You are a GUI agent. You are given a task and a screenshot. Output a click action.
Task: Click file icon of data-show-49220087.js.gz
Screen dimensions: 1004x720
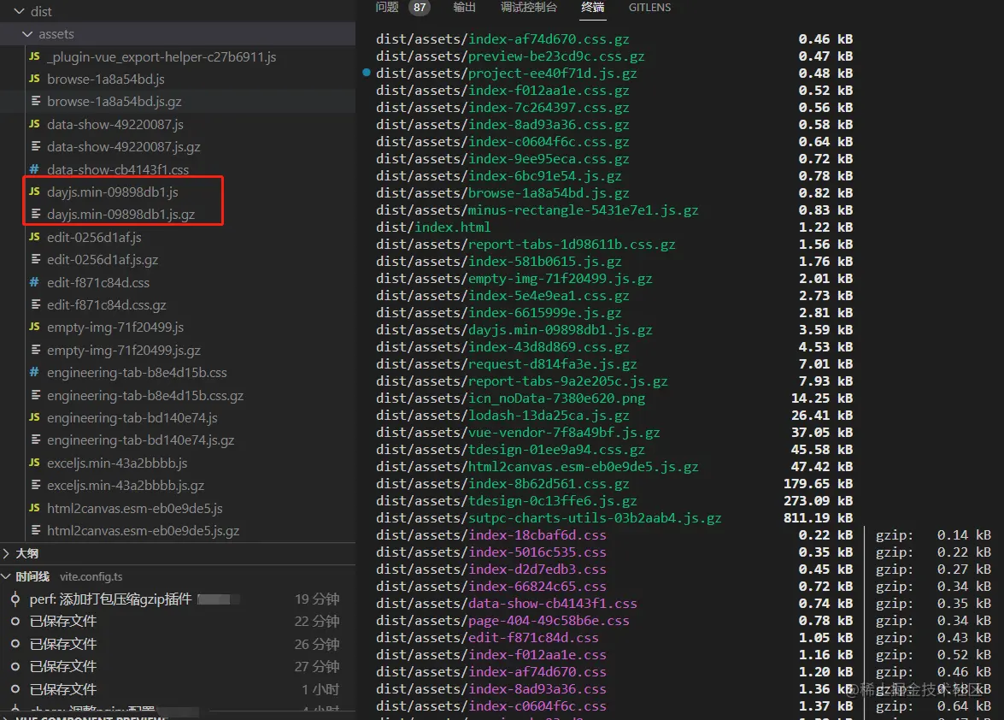pyautogui.click(x=35, y=147)
